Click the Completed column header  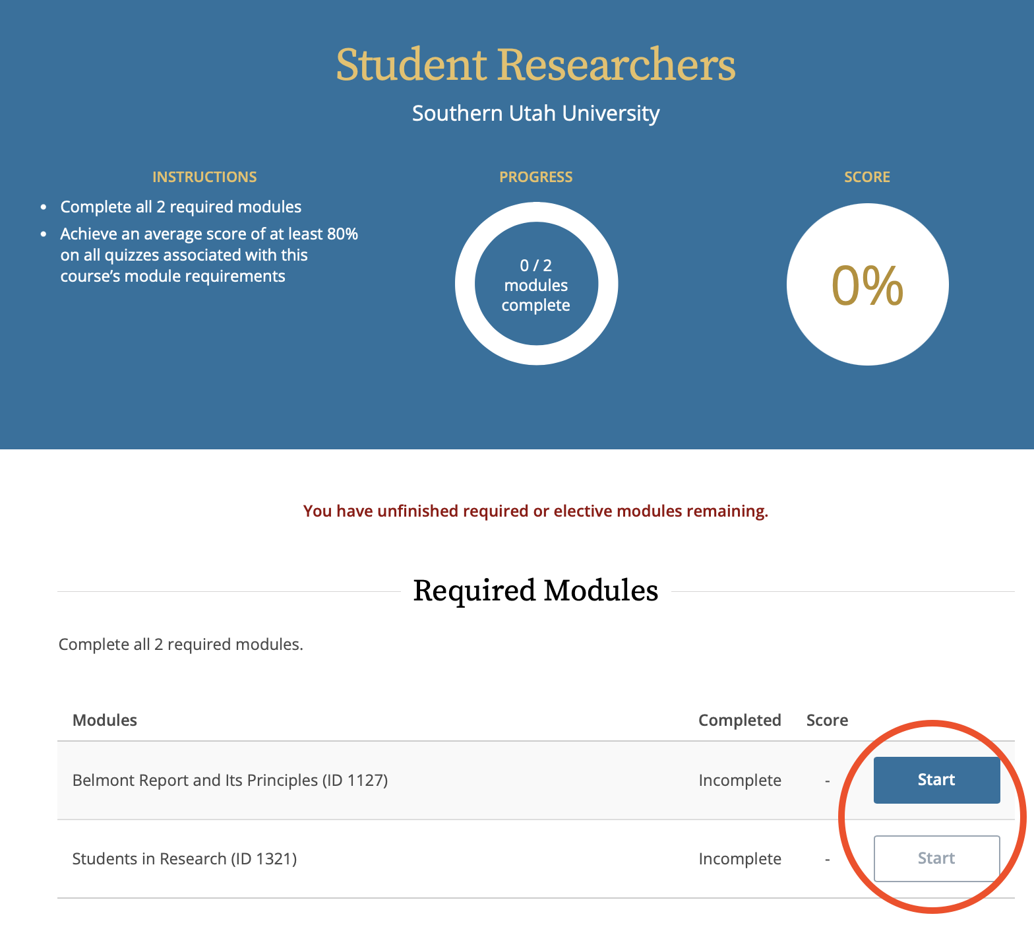(x=739, y=720)
